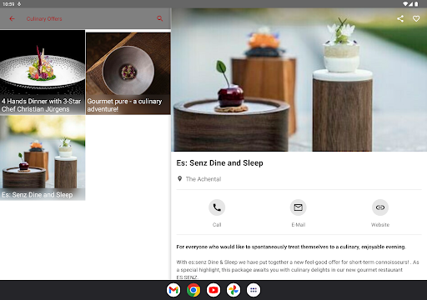Image resolution: width=427 pixels, height=300 pixels.
Task: Tap the E-Mail envelope icon
Action: point(299,207)
